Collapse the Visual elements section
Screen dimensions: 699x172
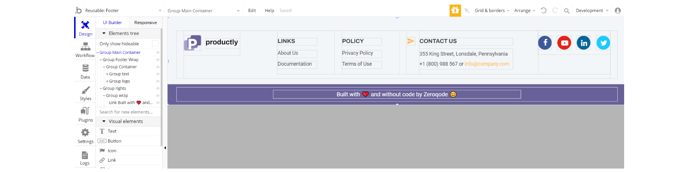pos(104,121)
